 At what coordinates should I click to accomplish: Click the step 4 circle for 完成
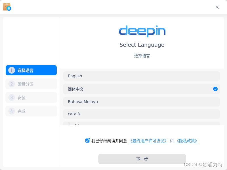click(11, 111)
